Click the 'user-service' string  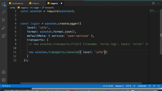click(78, 36)
